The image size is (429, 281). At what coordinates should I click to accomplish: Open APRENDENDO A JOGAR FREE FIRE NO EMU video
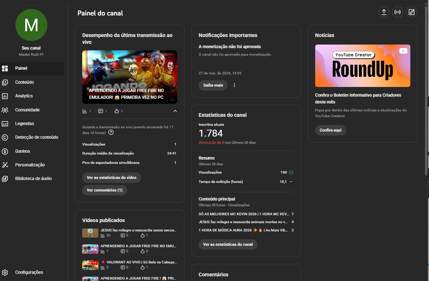138,246
